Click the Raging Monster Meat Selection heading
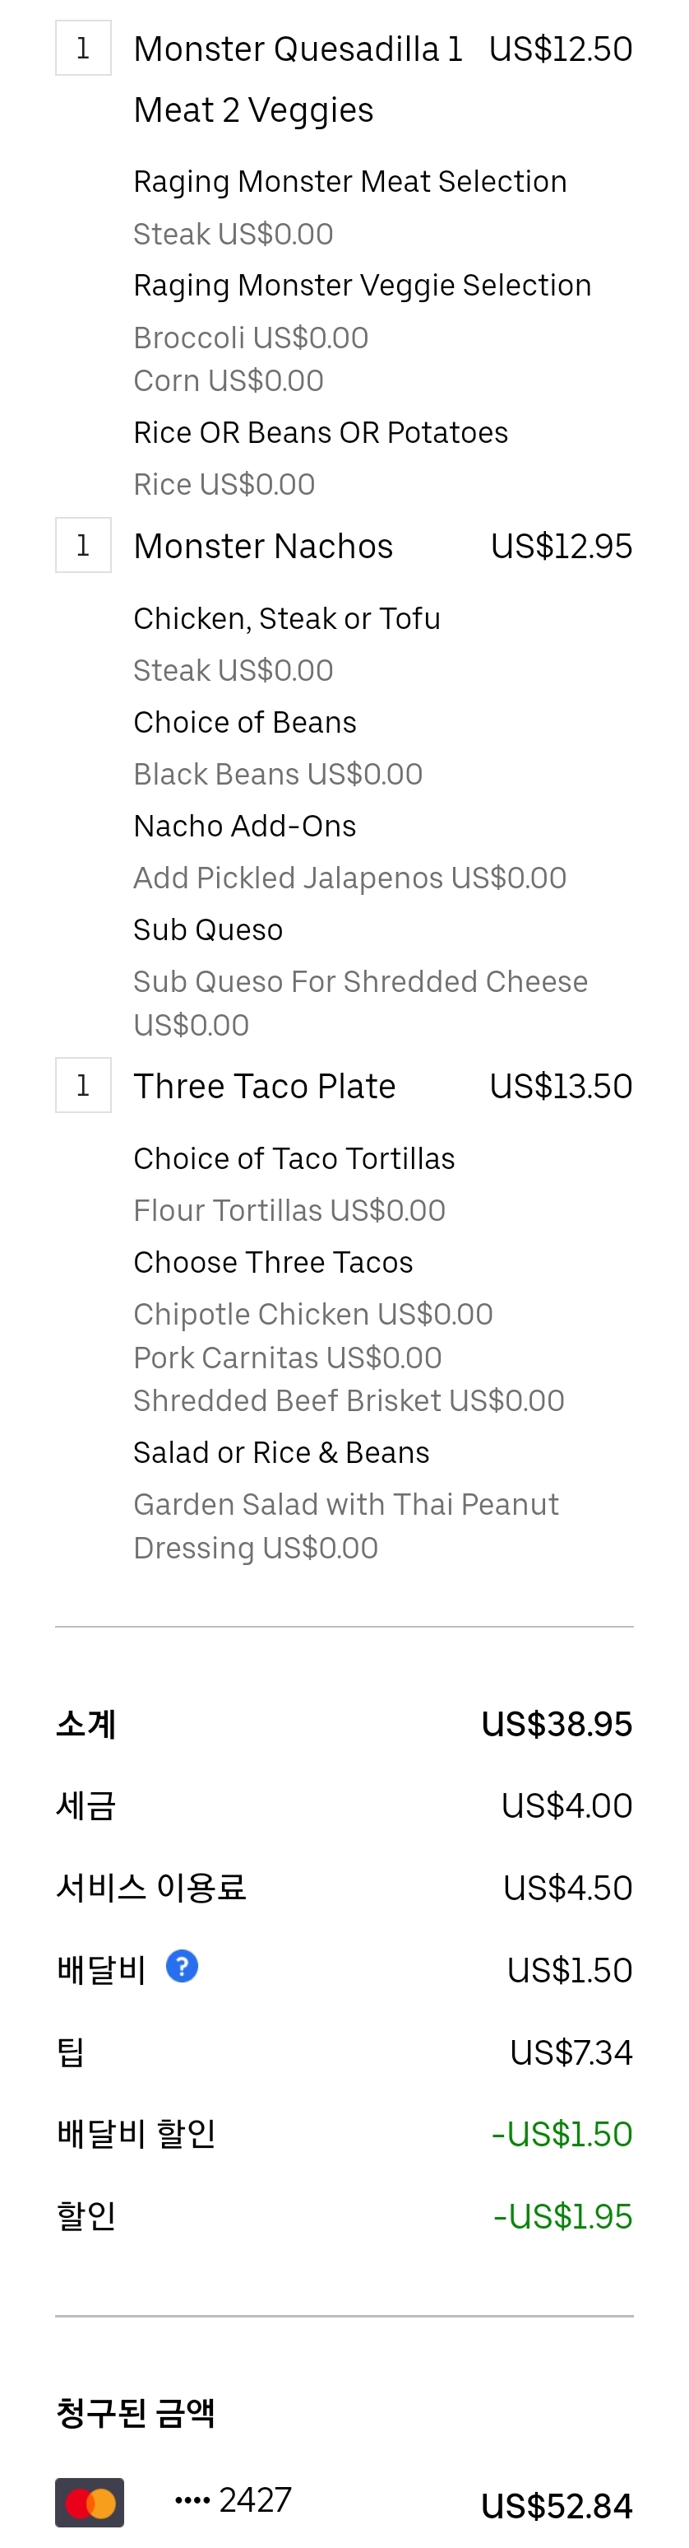Viewport: 689px width, 2548px height. tap(350, 181)
